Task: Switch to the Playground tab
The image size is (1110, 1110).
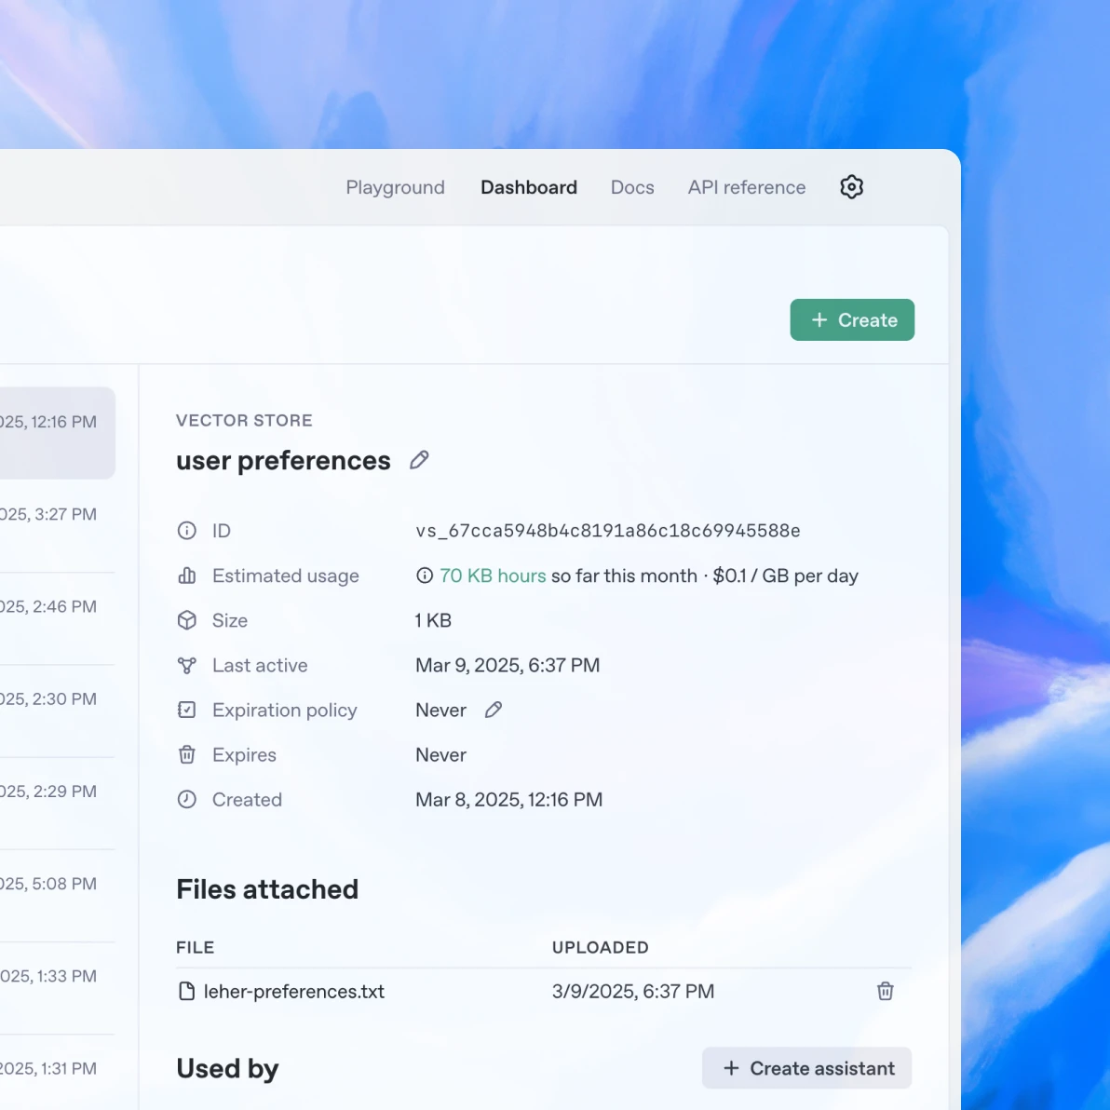Action: point(395,187)
